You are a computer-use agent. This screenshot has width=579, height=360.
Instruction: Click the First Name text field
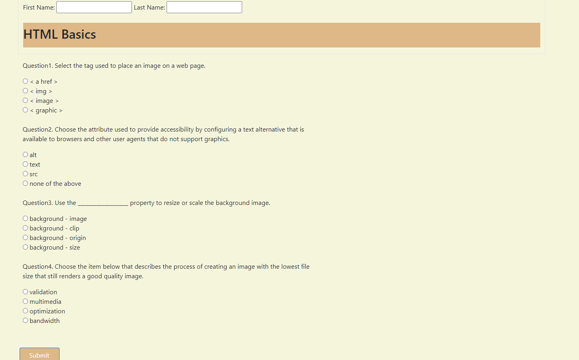tap(94, 7)
